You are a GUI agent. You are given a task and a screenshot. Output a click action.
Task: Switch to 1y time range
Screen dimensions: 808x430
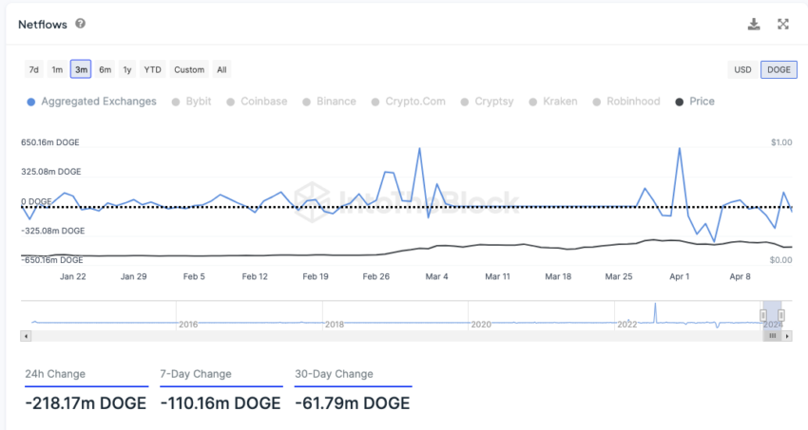127,69
